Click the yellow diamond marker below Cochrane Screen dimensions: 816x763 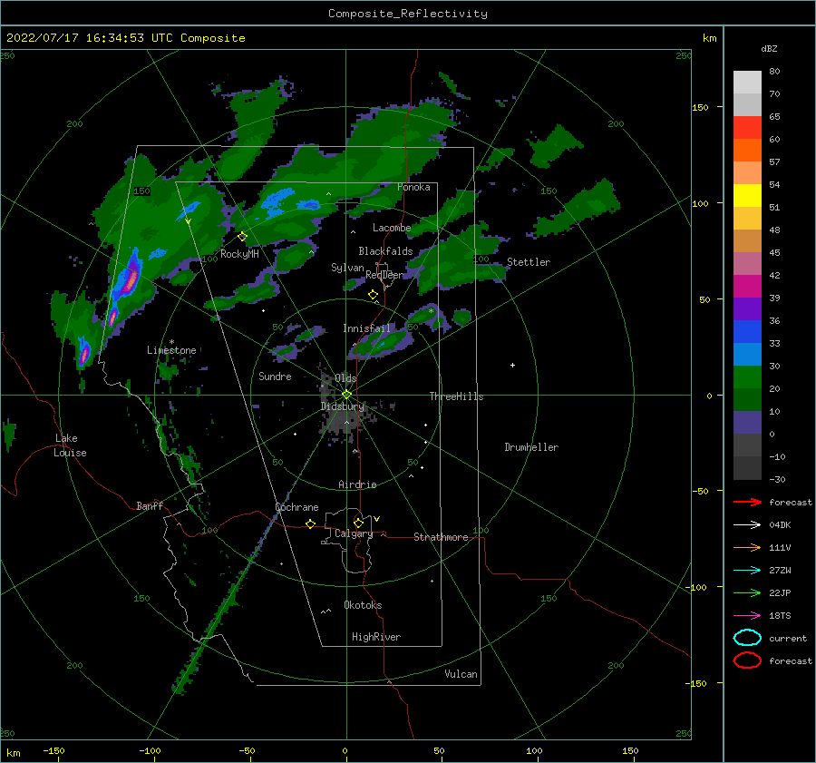coord(310,523)
